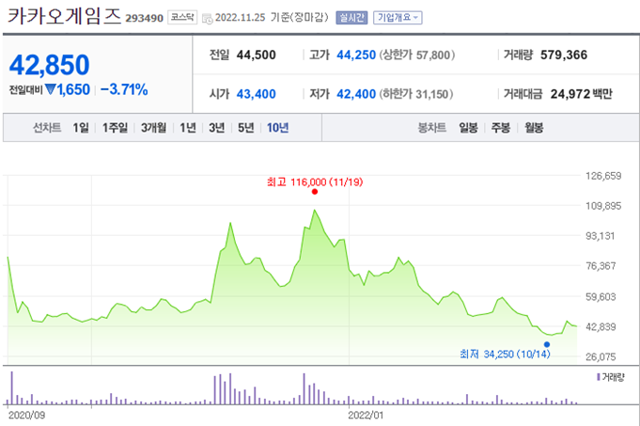Click the down-arrow icon next to 1,650

tap(50, 89)
